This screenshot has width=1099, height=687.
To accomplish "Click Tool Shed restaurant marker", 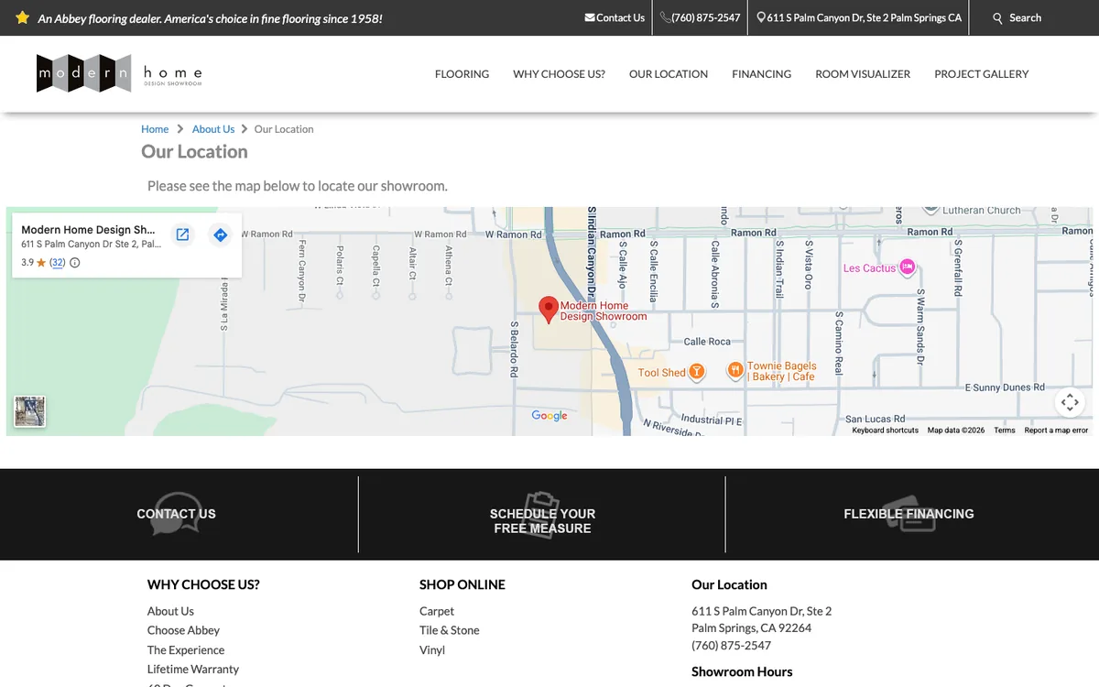I will 697,372.
